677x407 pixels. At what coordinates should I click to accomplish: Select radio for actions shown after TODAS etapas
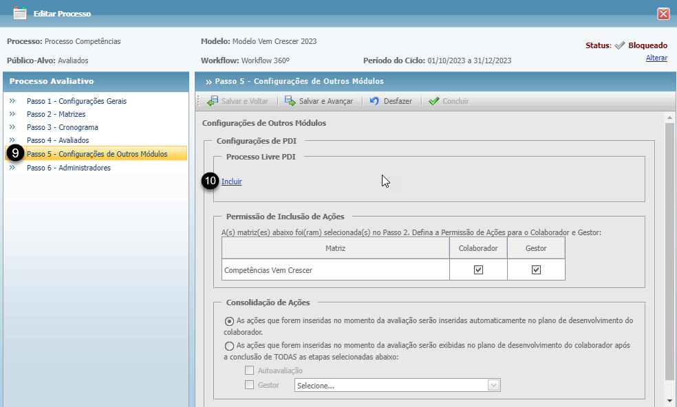[229, 346]
